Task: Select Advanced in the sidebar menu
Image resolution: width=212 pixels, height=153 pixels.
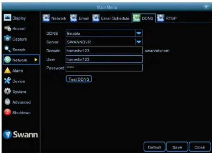Action: [22, 102]
